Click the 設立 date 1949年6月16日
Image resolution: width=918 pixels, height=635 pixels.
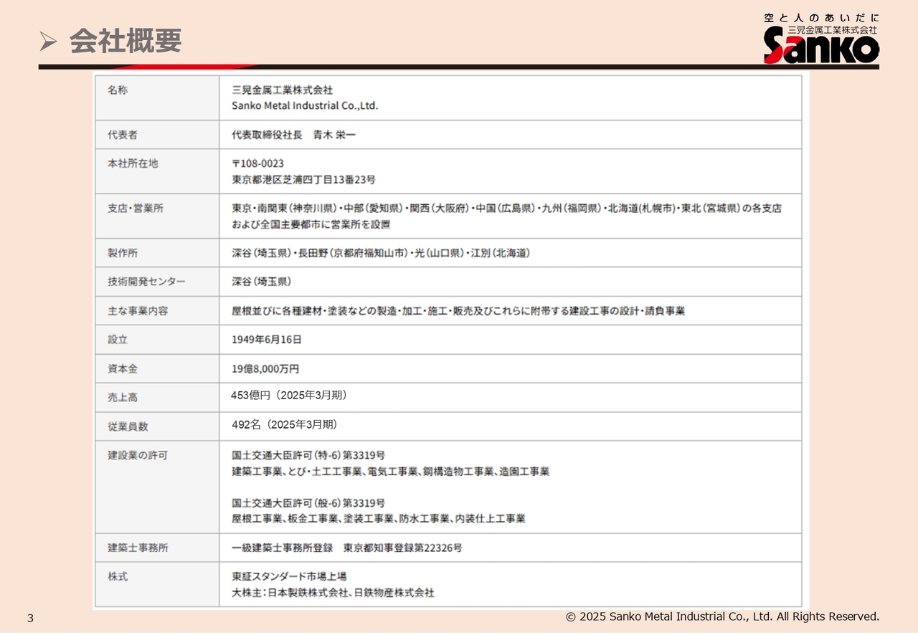[x=267, y=340]
